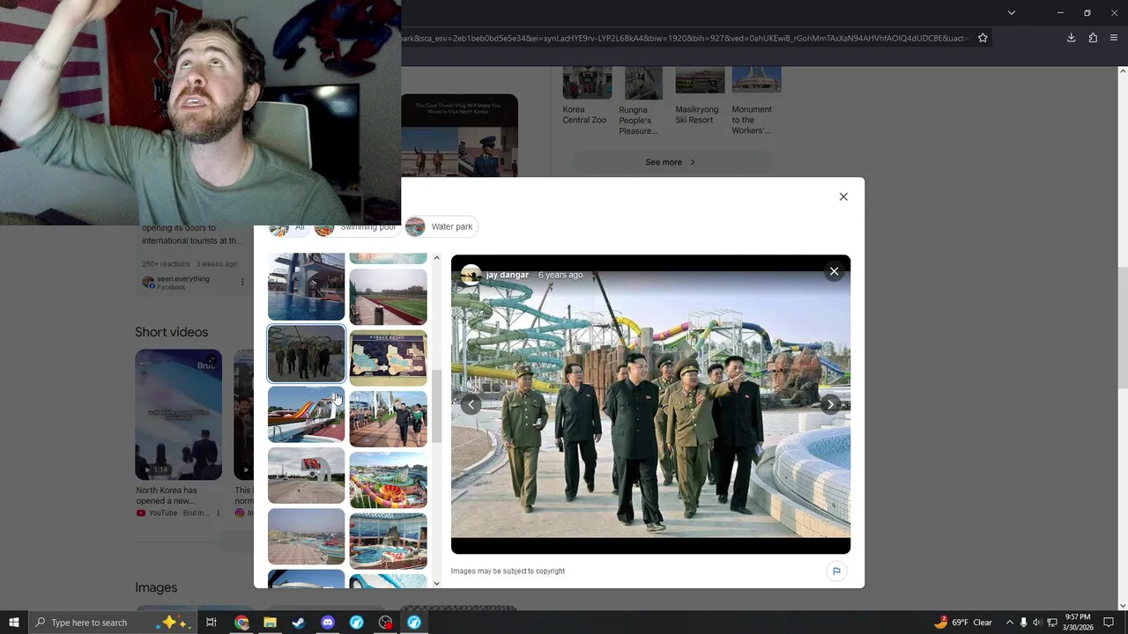Open the green sports field thumbnail
1128x634 pixels.
tap(388, 297)
